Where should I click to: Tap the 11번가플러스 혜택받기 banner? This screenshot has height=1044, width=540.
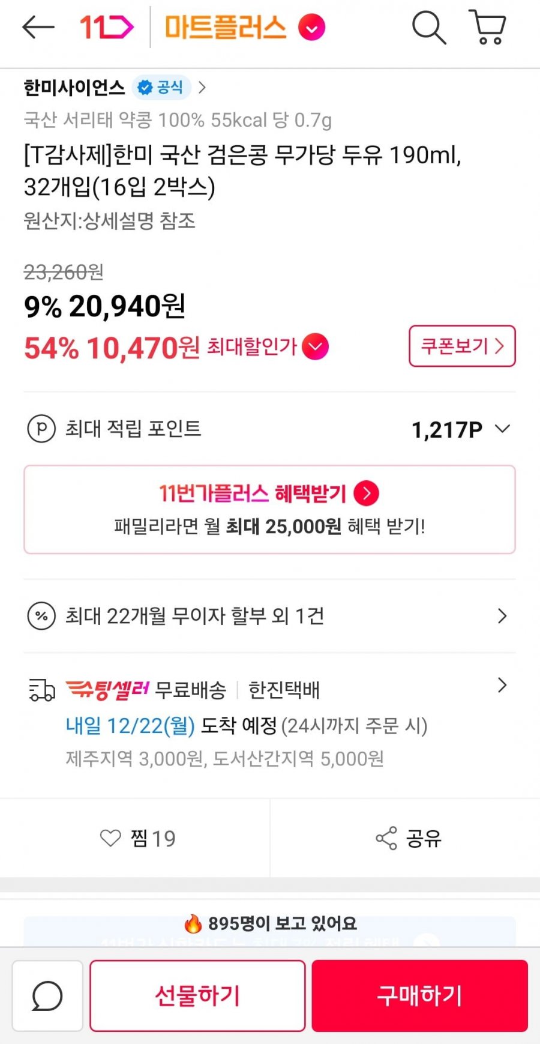[x=269, y=509]
